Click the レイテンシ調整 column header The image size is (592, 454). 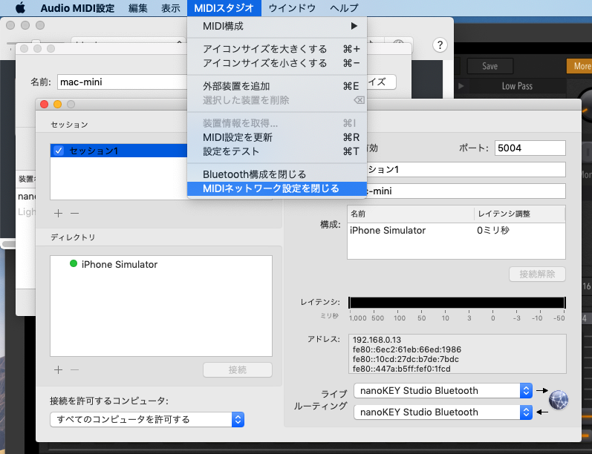click(x=519, y=214)
